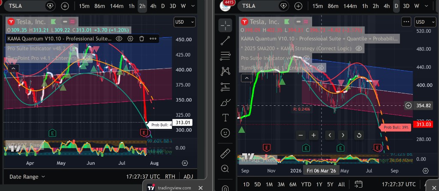This screenshot has width=439, height=191.
Task: Switch right chart to 86m interval
Action: 333,6
